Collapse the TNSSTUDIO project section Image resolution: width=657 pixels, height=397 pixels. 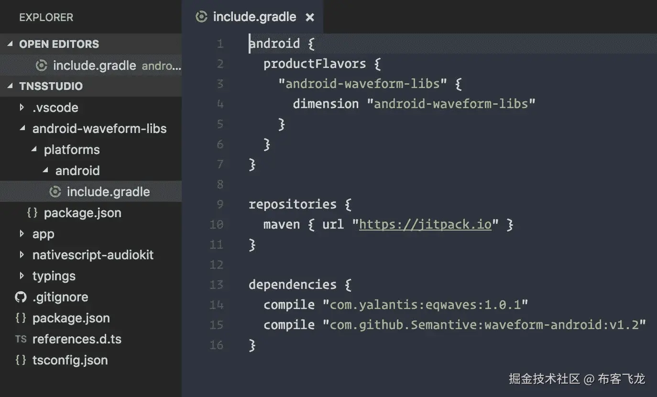pyautogui.click(x=10, y=86)
